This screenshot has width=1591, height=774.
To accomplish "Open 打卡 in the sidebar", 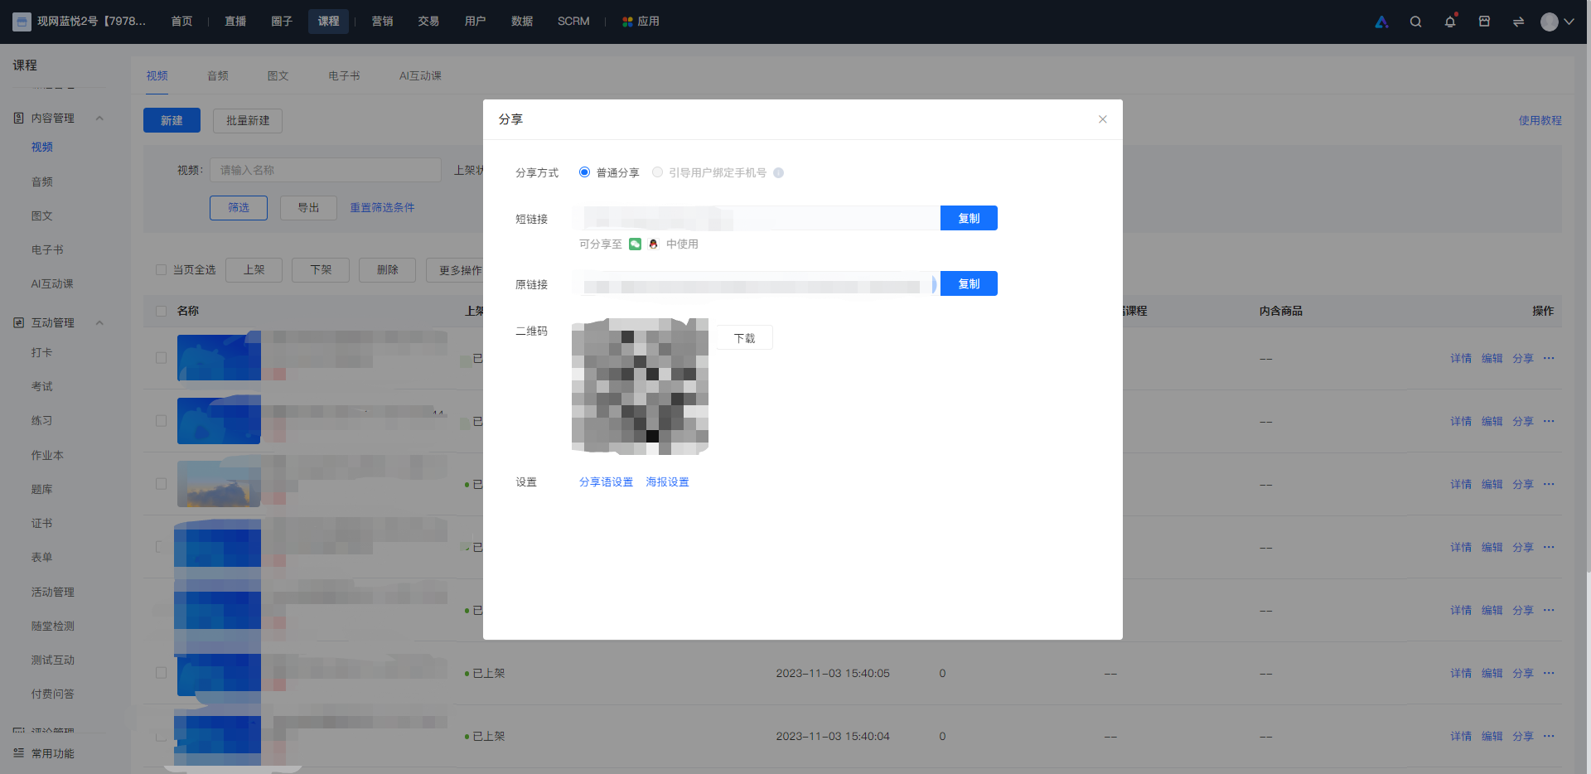I will (41, 352).
